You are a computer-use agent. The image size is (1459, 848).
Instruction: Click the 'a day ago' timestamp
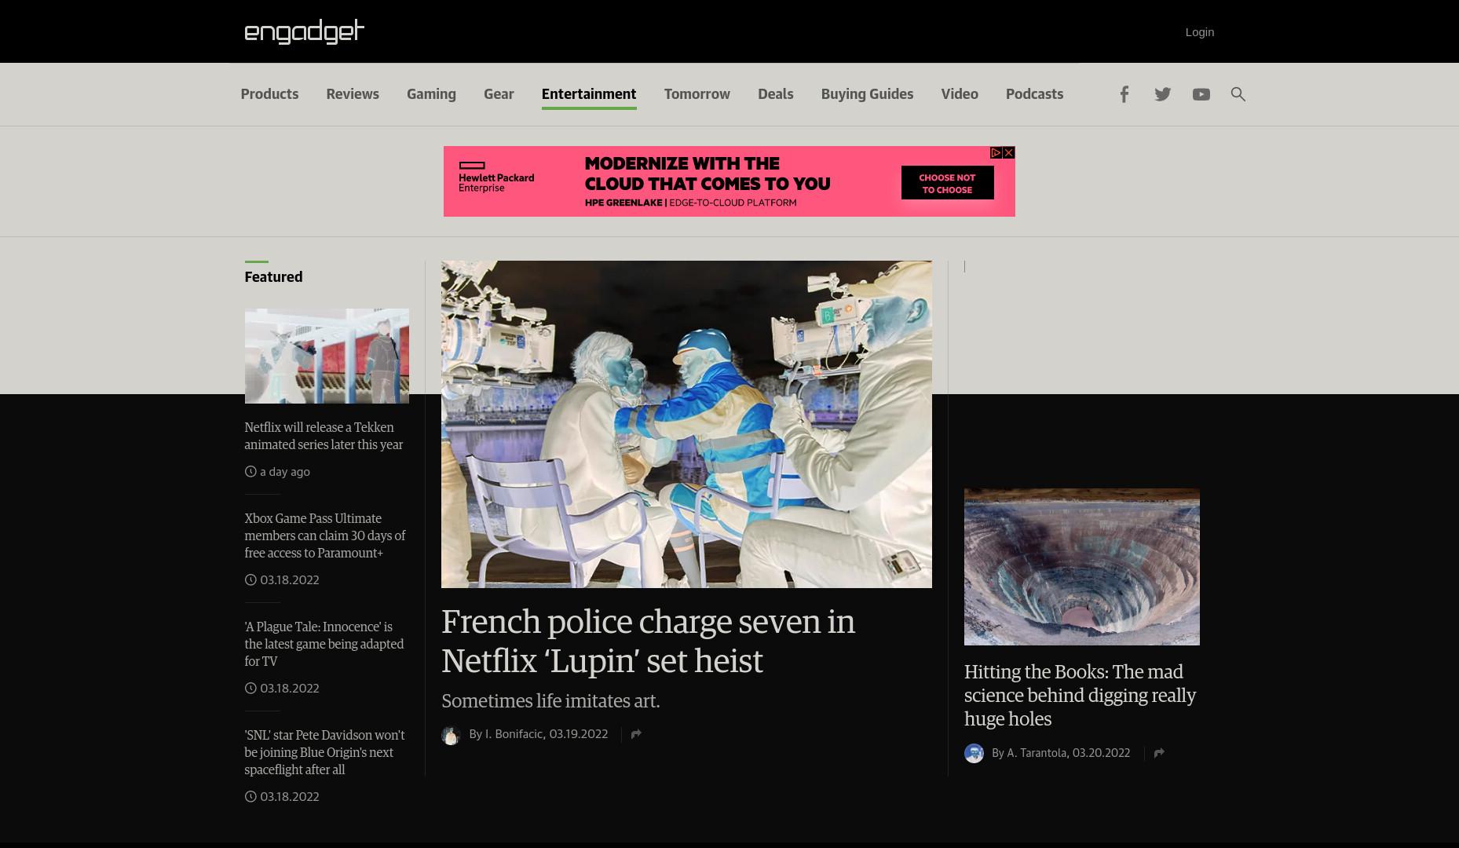tap(284, 472)
